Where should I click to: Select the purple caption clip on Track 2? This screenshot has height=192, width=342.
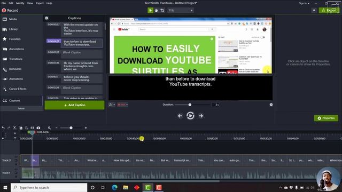(x=35, y=161)
